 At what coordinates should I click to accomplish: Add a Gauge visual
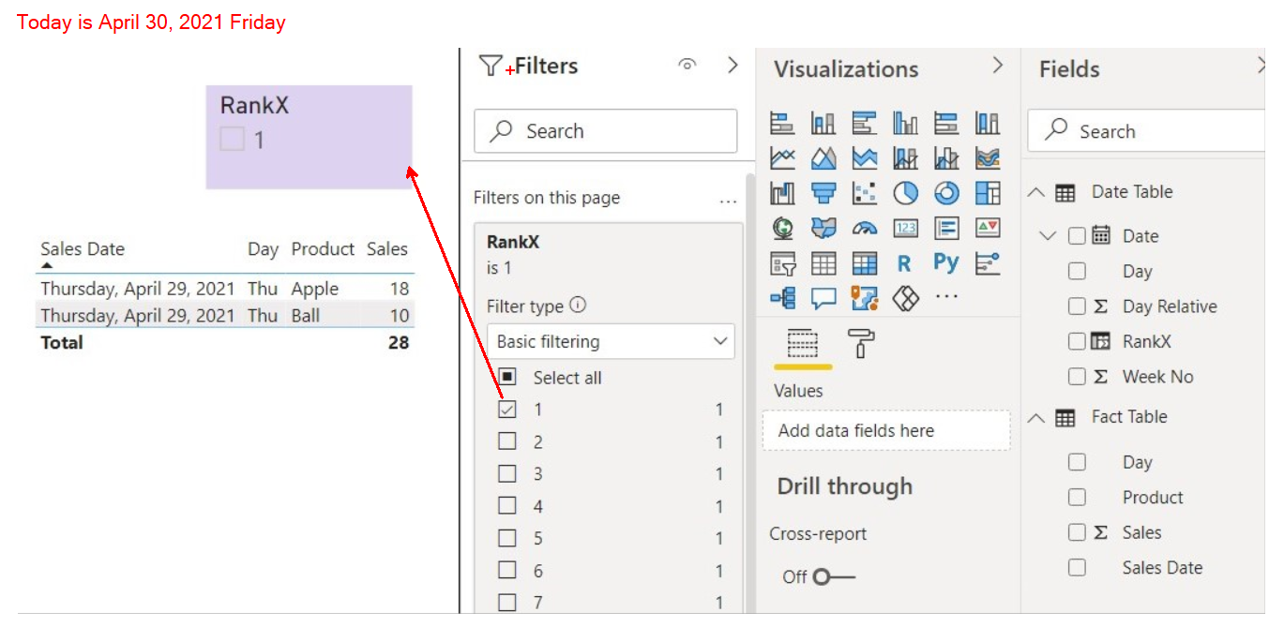click(x=865, y=228)
